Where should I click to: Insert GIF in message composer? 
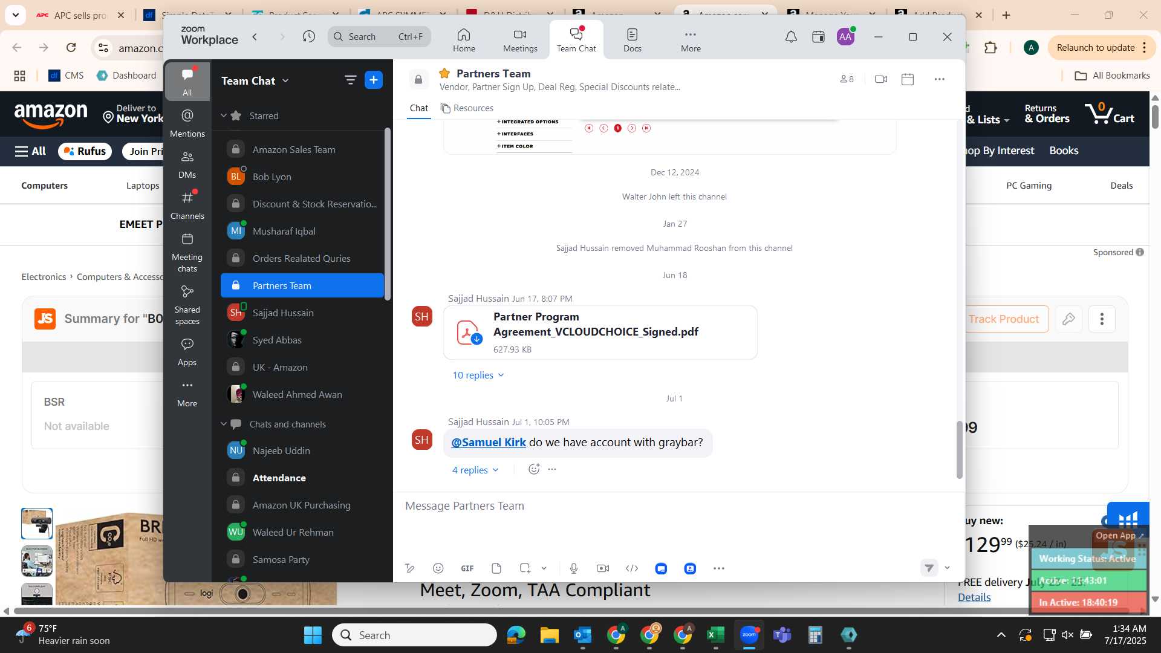pos(467,568)
